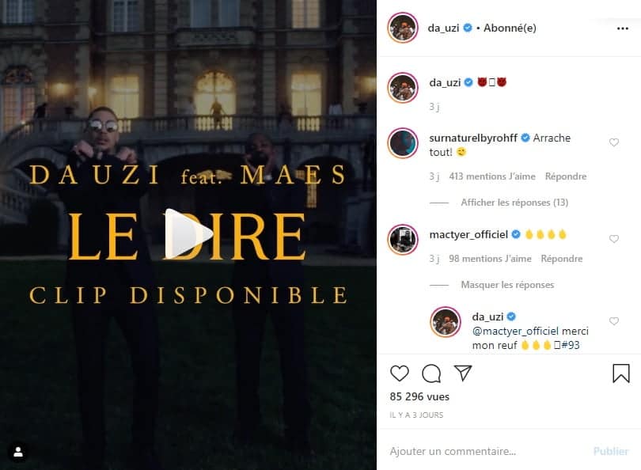Save the post with bookmark icon
641x470 pixels.
point(621,373)
